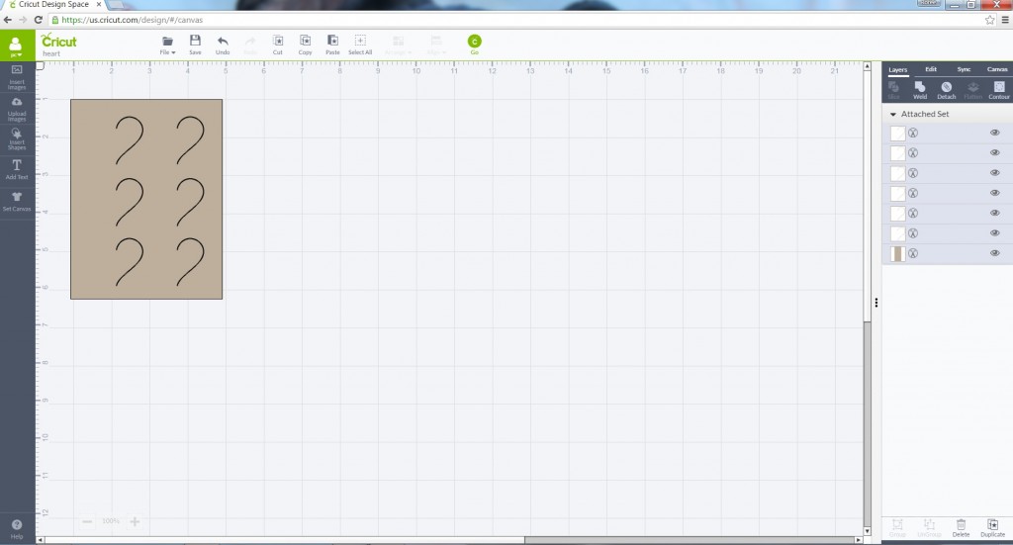This screenshot has width=1013, height=545.
Task: Click the Undo arrow in toolbar
Action: click(x=223, y=45)
